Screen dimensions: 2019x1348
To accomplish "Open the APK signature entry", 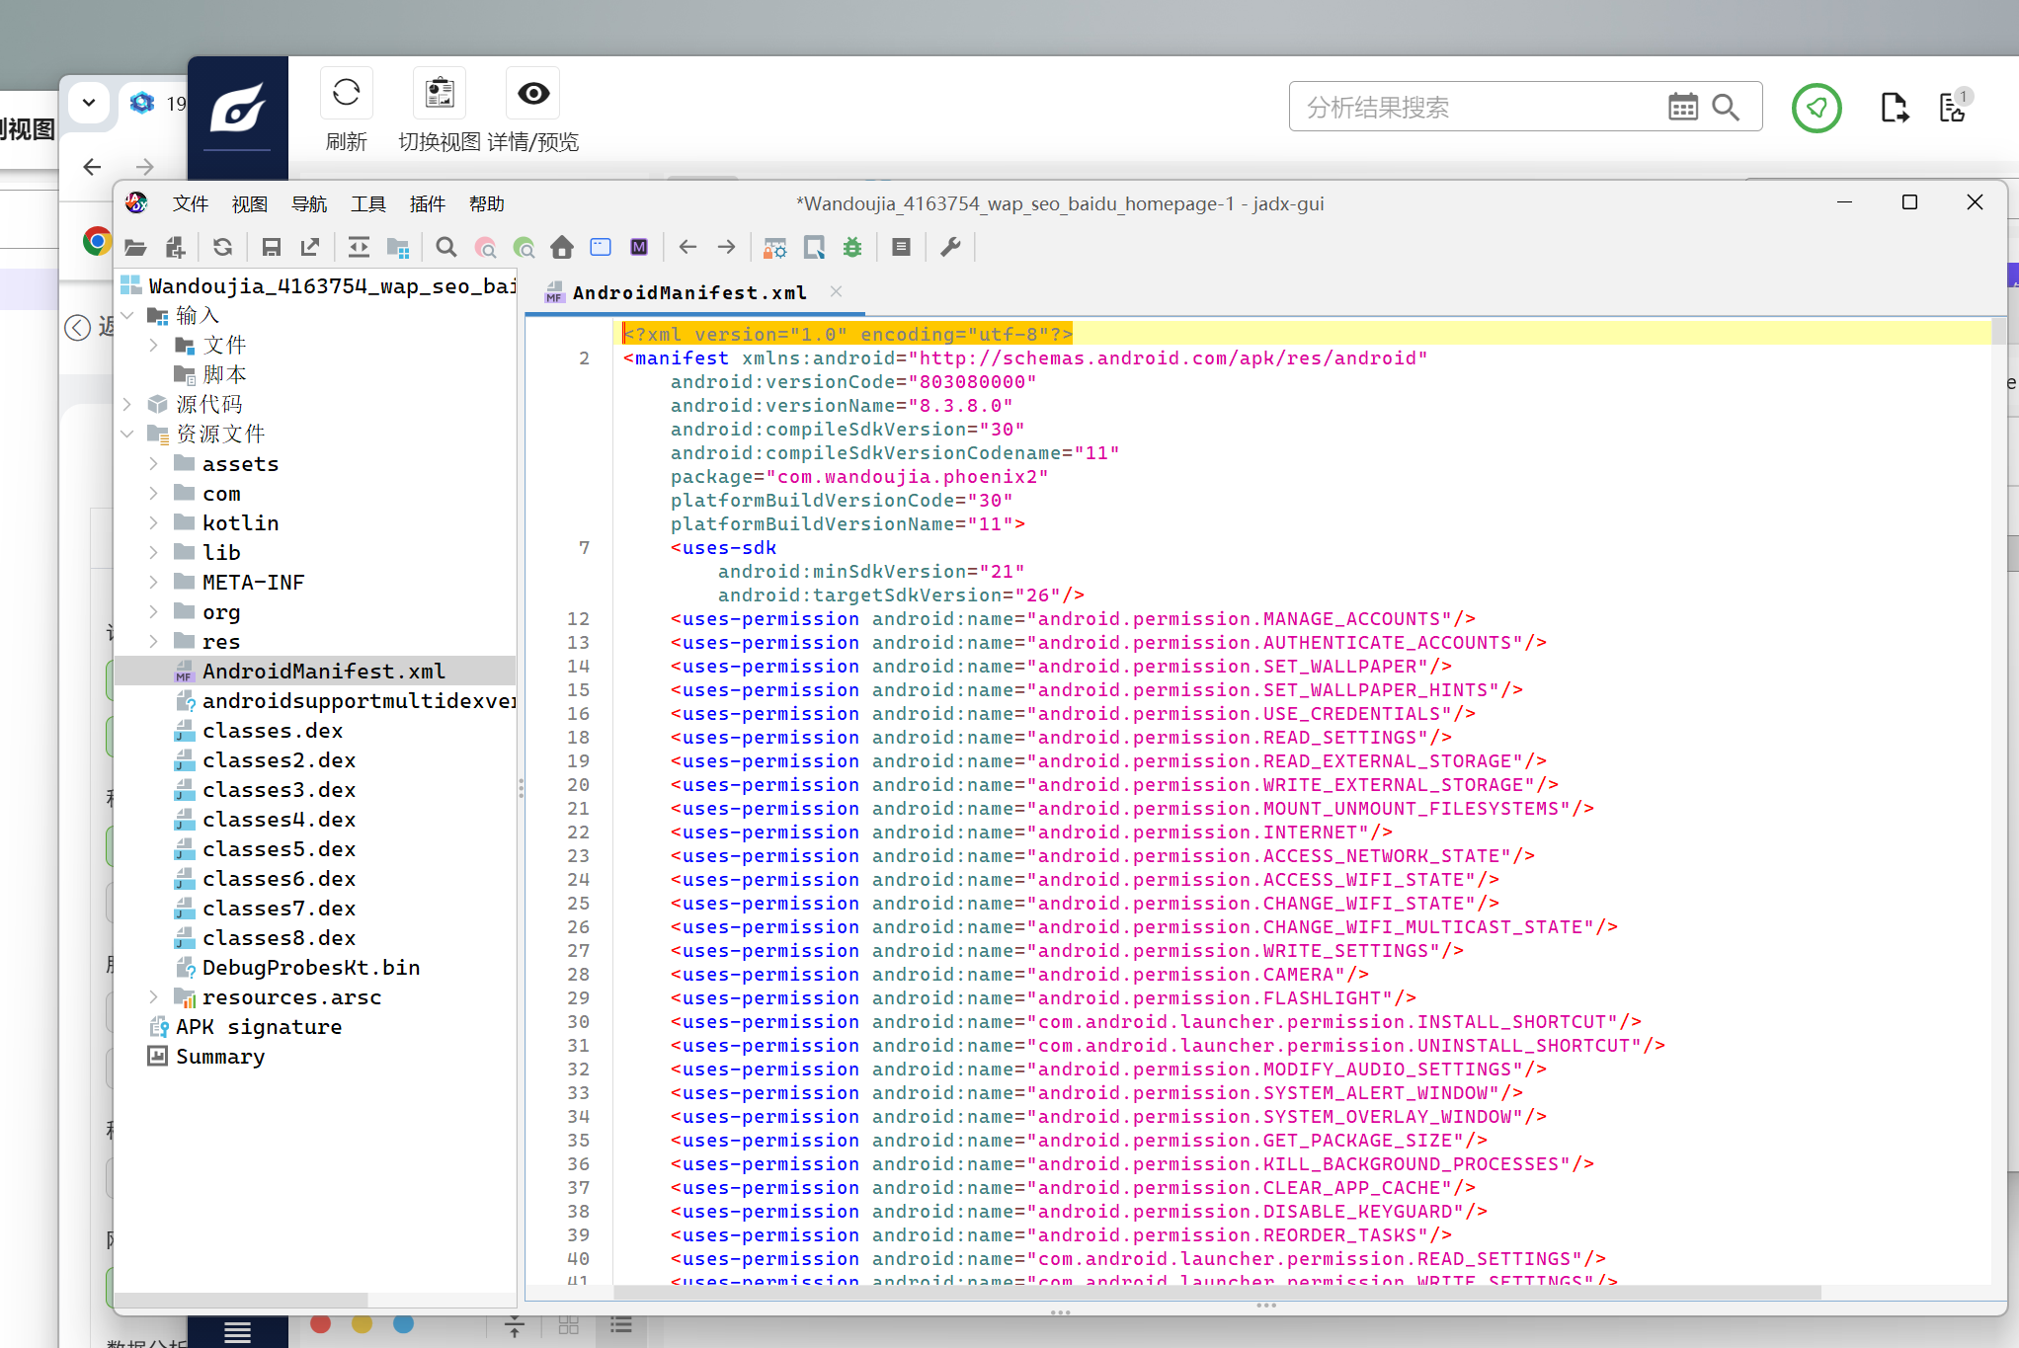I will click(x=258, y=1027).
